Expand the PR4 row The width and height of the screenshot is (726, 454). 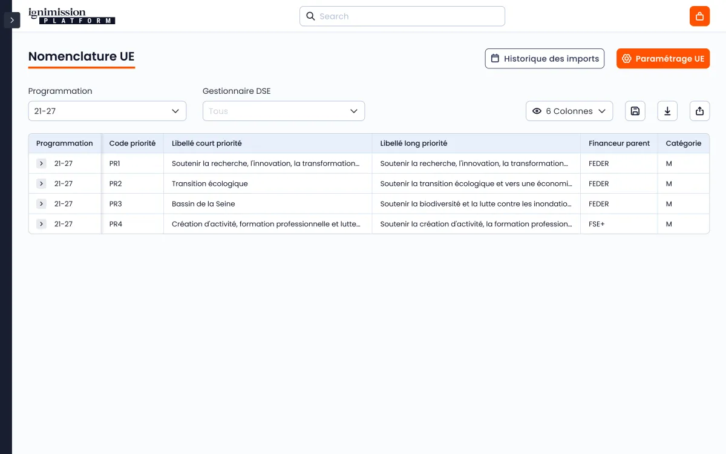click(x=41, y=224)
